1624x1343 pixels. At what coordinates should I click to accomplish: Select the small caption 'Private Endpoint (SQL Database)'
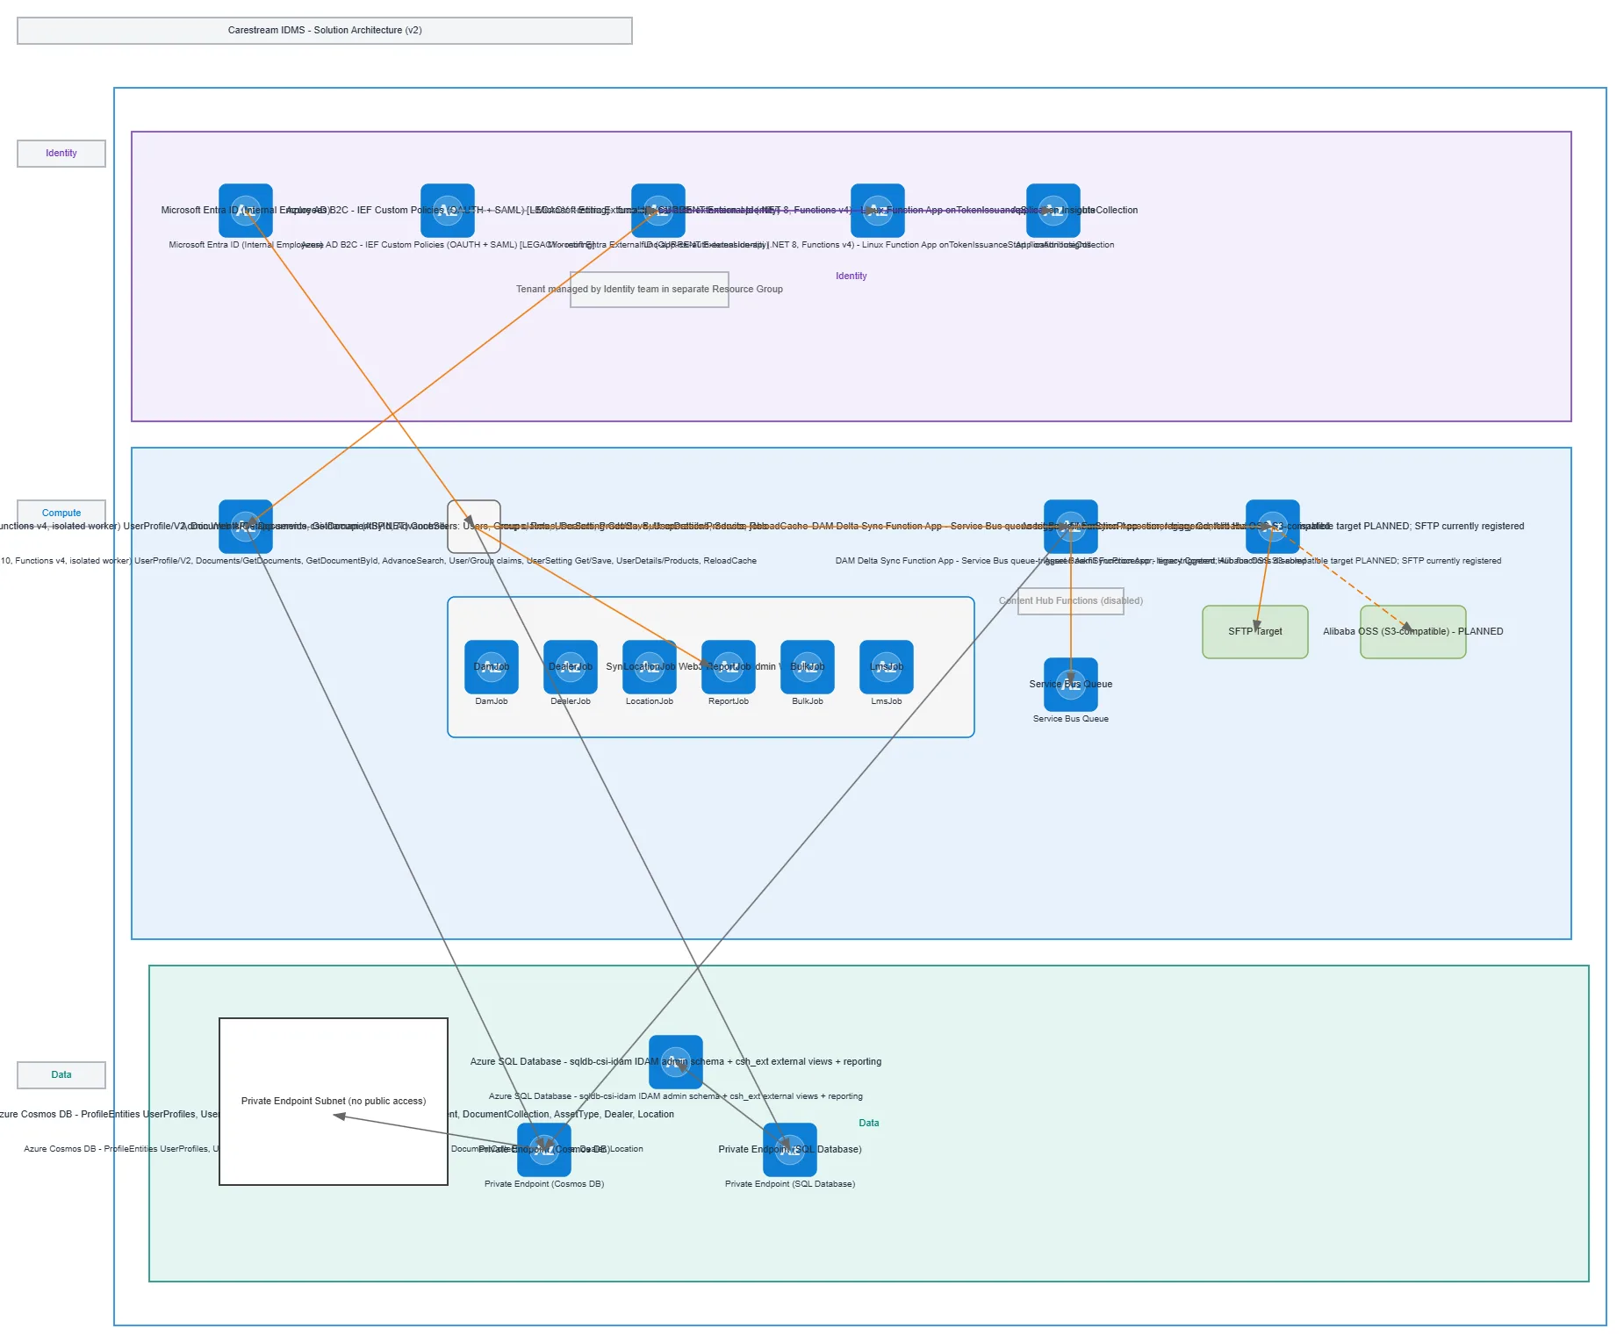pos(790,1184)
